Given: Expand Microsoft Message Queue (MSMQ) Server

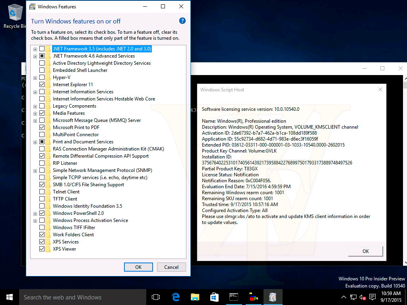Looking at the screenshot, I should pyautogui.click(x=35, y=121).
